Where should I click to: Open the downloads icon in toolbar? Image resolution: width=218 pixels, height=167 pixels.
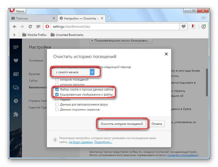(x=204, y=26)
